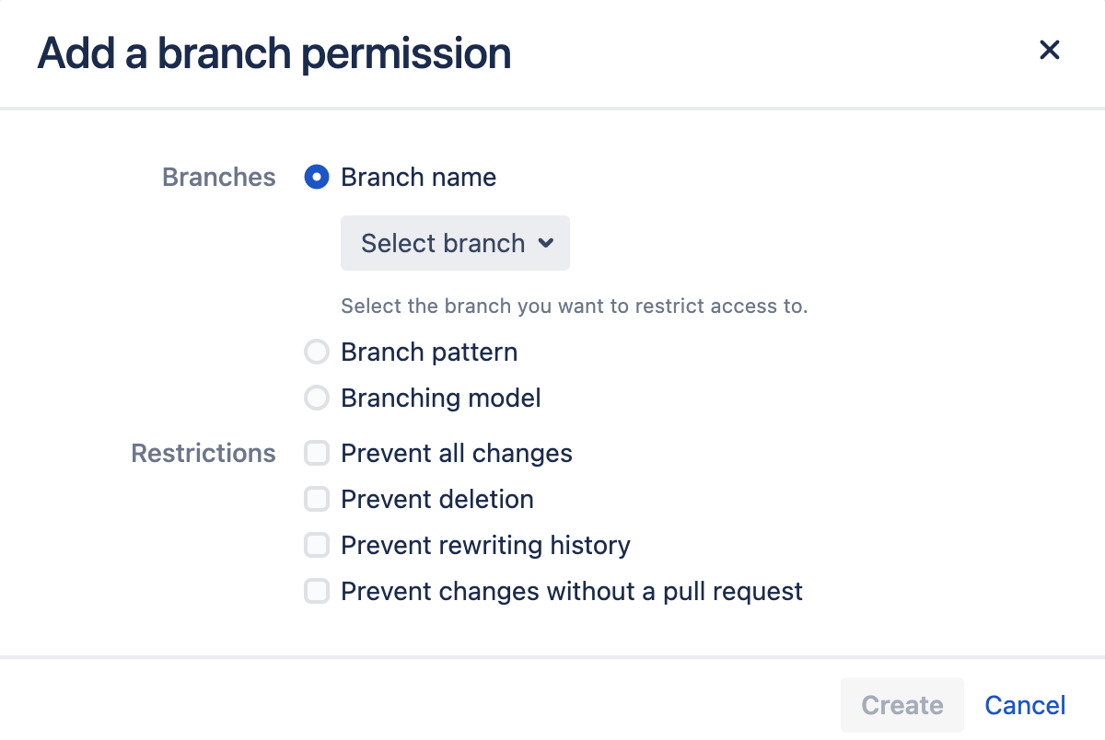Tick the Prevent deletion checkbox
Screen dimensions: 1105x740
(317, 499)
